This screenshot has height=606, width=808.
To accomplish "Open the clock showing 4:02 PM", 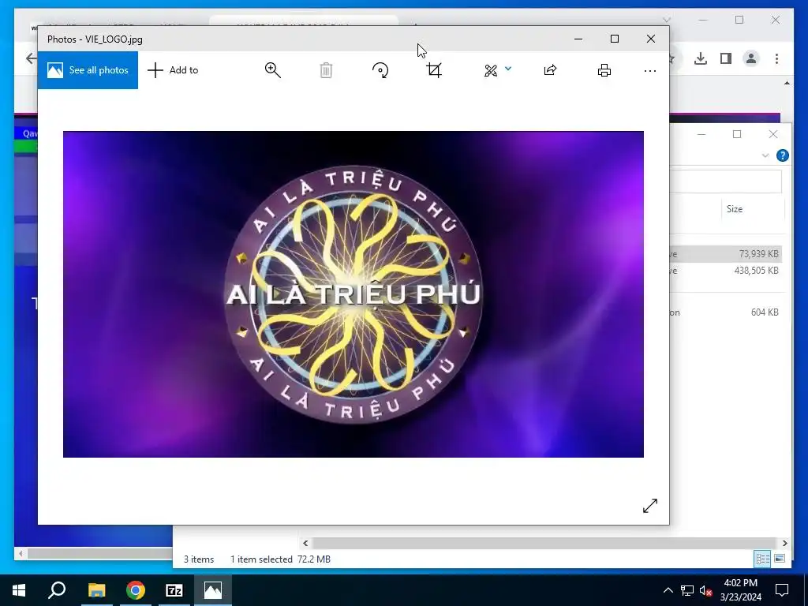I will click(x=740, y=590).
